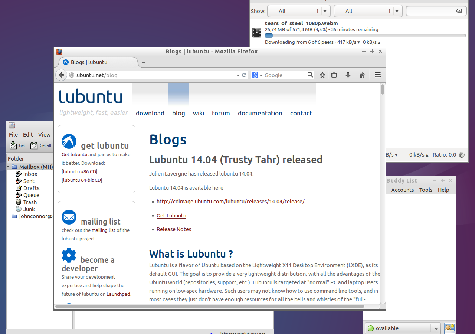475x334 pixels.
Task: Click the buddy icon in Buddy List corner
Action: pos(450,328)
